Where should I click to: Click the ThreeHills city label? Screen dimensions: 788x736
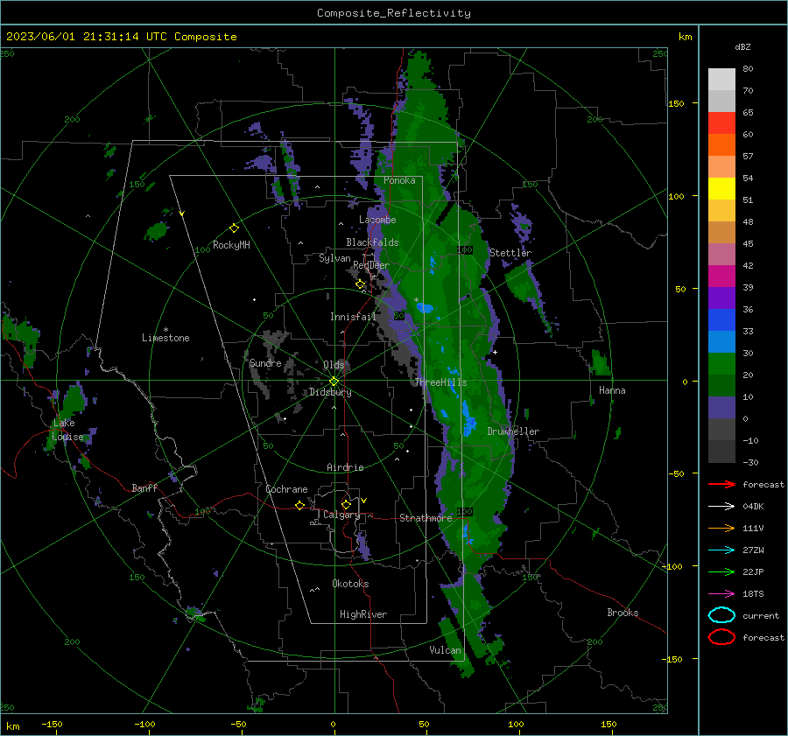pyautogui.click(x=440, y=382)
